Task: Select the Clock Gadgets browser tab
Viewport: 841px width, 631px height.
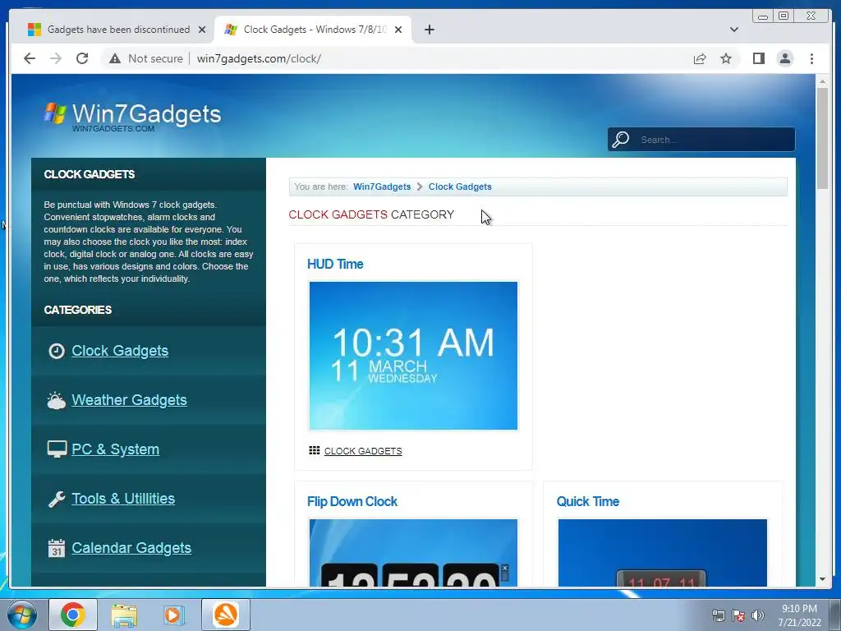Action: click(313, 30)
